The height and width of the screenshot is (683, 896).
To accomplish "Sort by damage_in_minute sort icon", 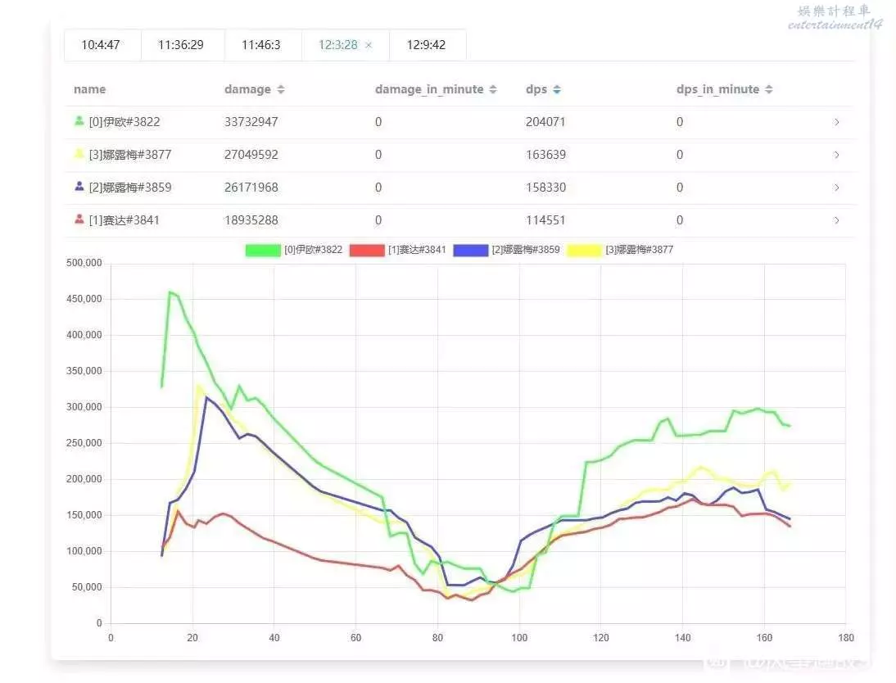I will [492, 89].
